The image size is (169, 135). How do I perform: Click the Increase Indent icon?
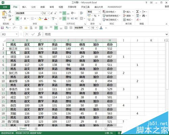[x=76, y=18]
